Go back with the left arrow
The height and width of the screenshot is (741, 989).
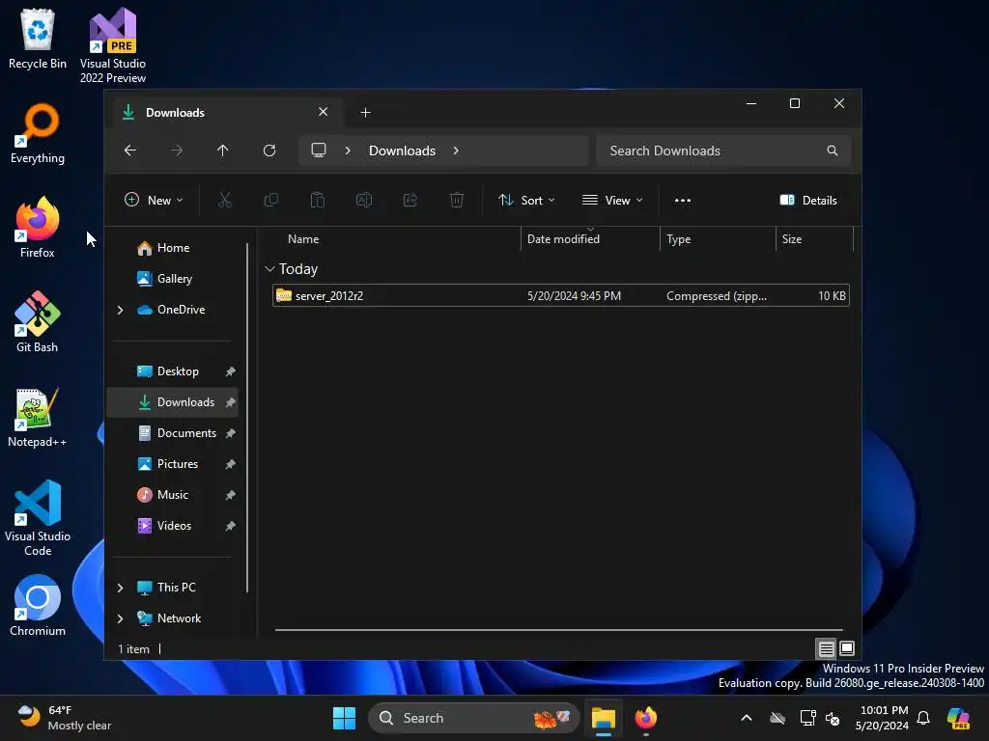click(130, 151)
